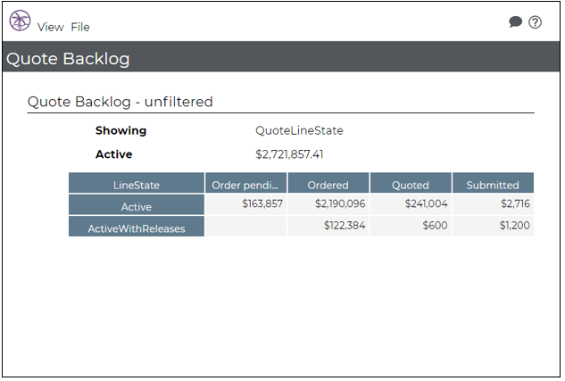
Task: Select the Active row header
Action: 137,205
